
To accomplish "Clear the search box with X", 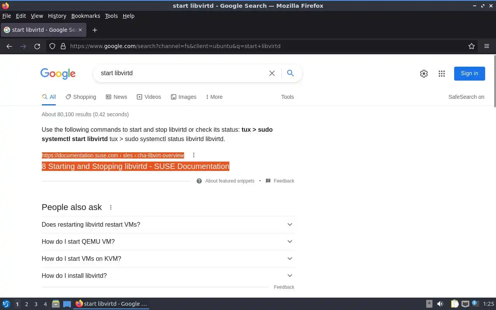I will [272, 73].
